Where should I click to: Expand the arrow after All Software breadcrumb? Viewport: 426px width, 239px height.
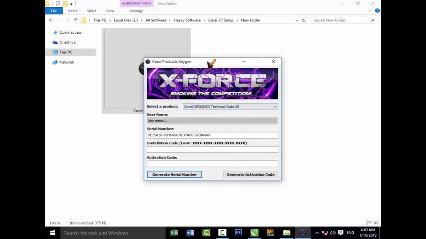170,20
